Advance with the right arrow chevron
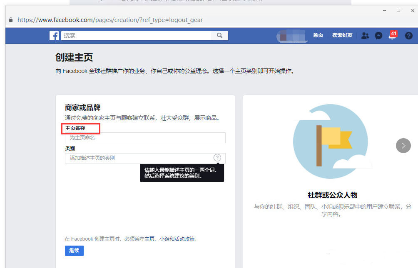The width and height of the screenshot is (418, 268). point(403,146)
